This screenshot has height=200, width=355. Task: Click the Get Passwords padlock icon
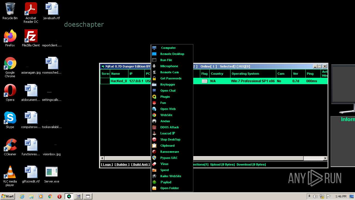click(x=154, y=78)
